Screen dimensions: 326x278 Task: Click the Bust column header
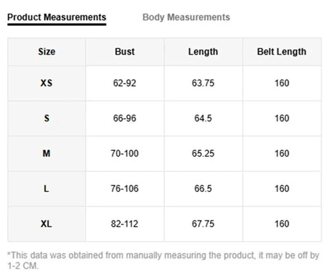point(125,52)
